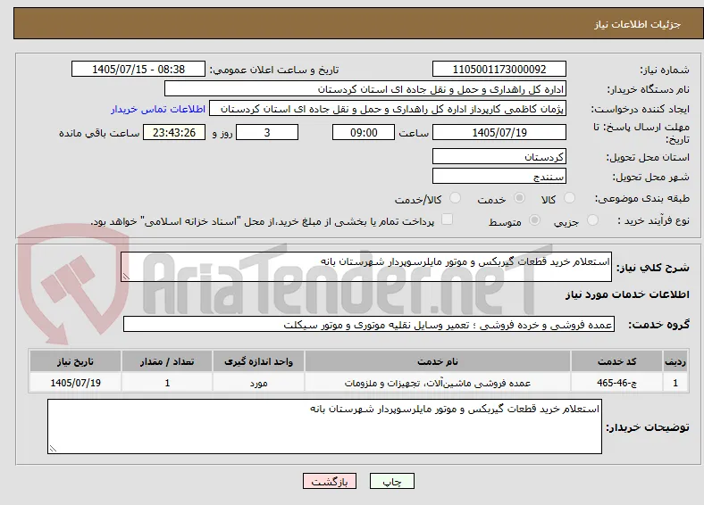The width and height of the screenshot is (704, 505).
Task: Click the تاریخ نیاز column header
Action: (x=75, y=361)
